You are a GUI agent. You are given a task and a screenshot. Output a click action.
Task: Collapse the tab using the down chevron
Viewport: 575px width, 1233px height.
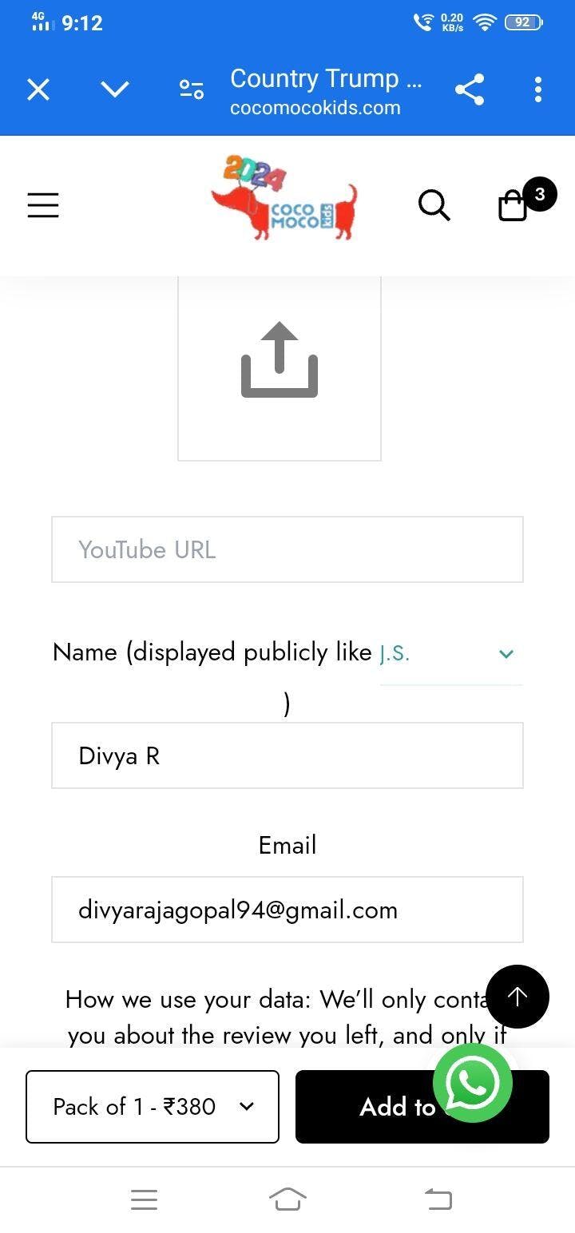(x=115, y=89)
